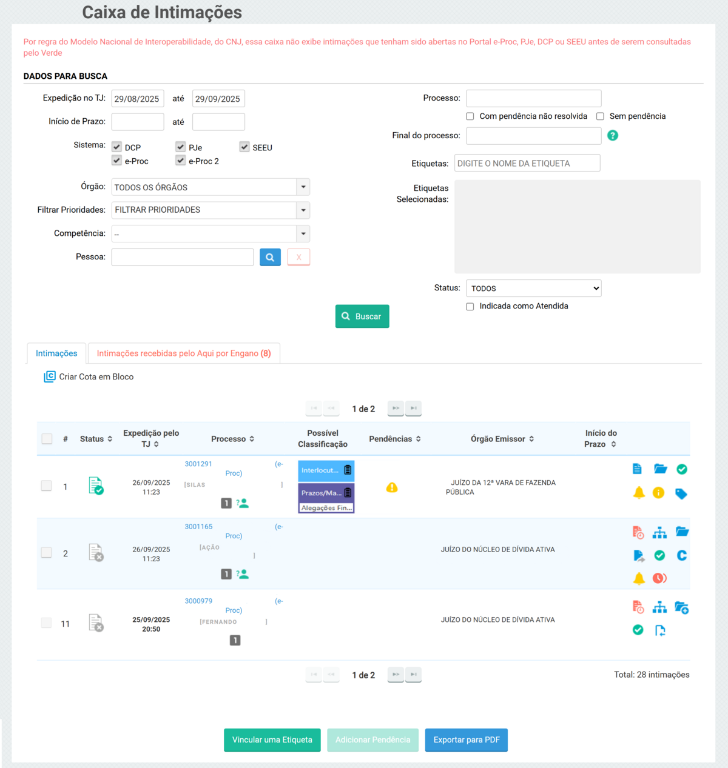Open the folder-with-plus icon in row 11
This screenshot has height=768, width=728.
click(681, 607)
